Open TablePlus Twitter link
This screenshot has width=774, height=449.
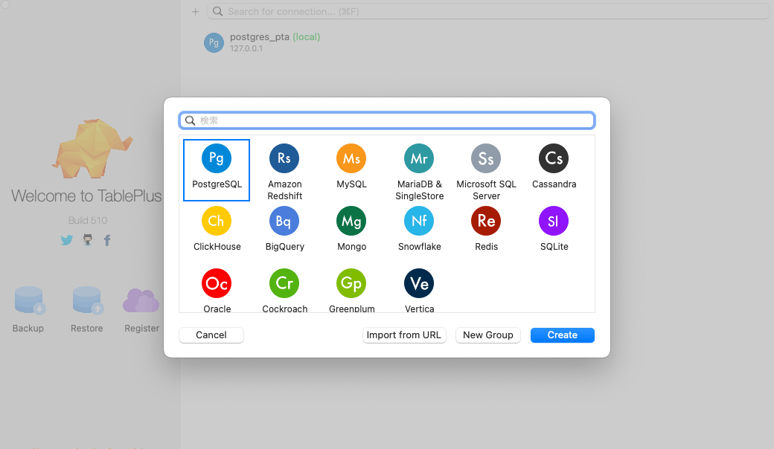point(67,240)
